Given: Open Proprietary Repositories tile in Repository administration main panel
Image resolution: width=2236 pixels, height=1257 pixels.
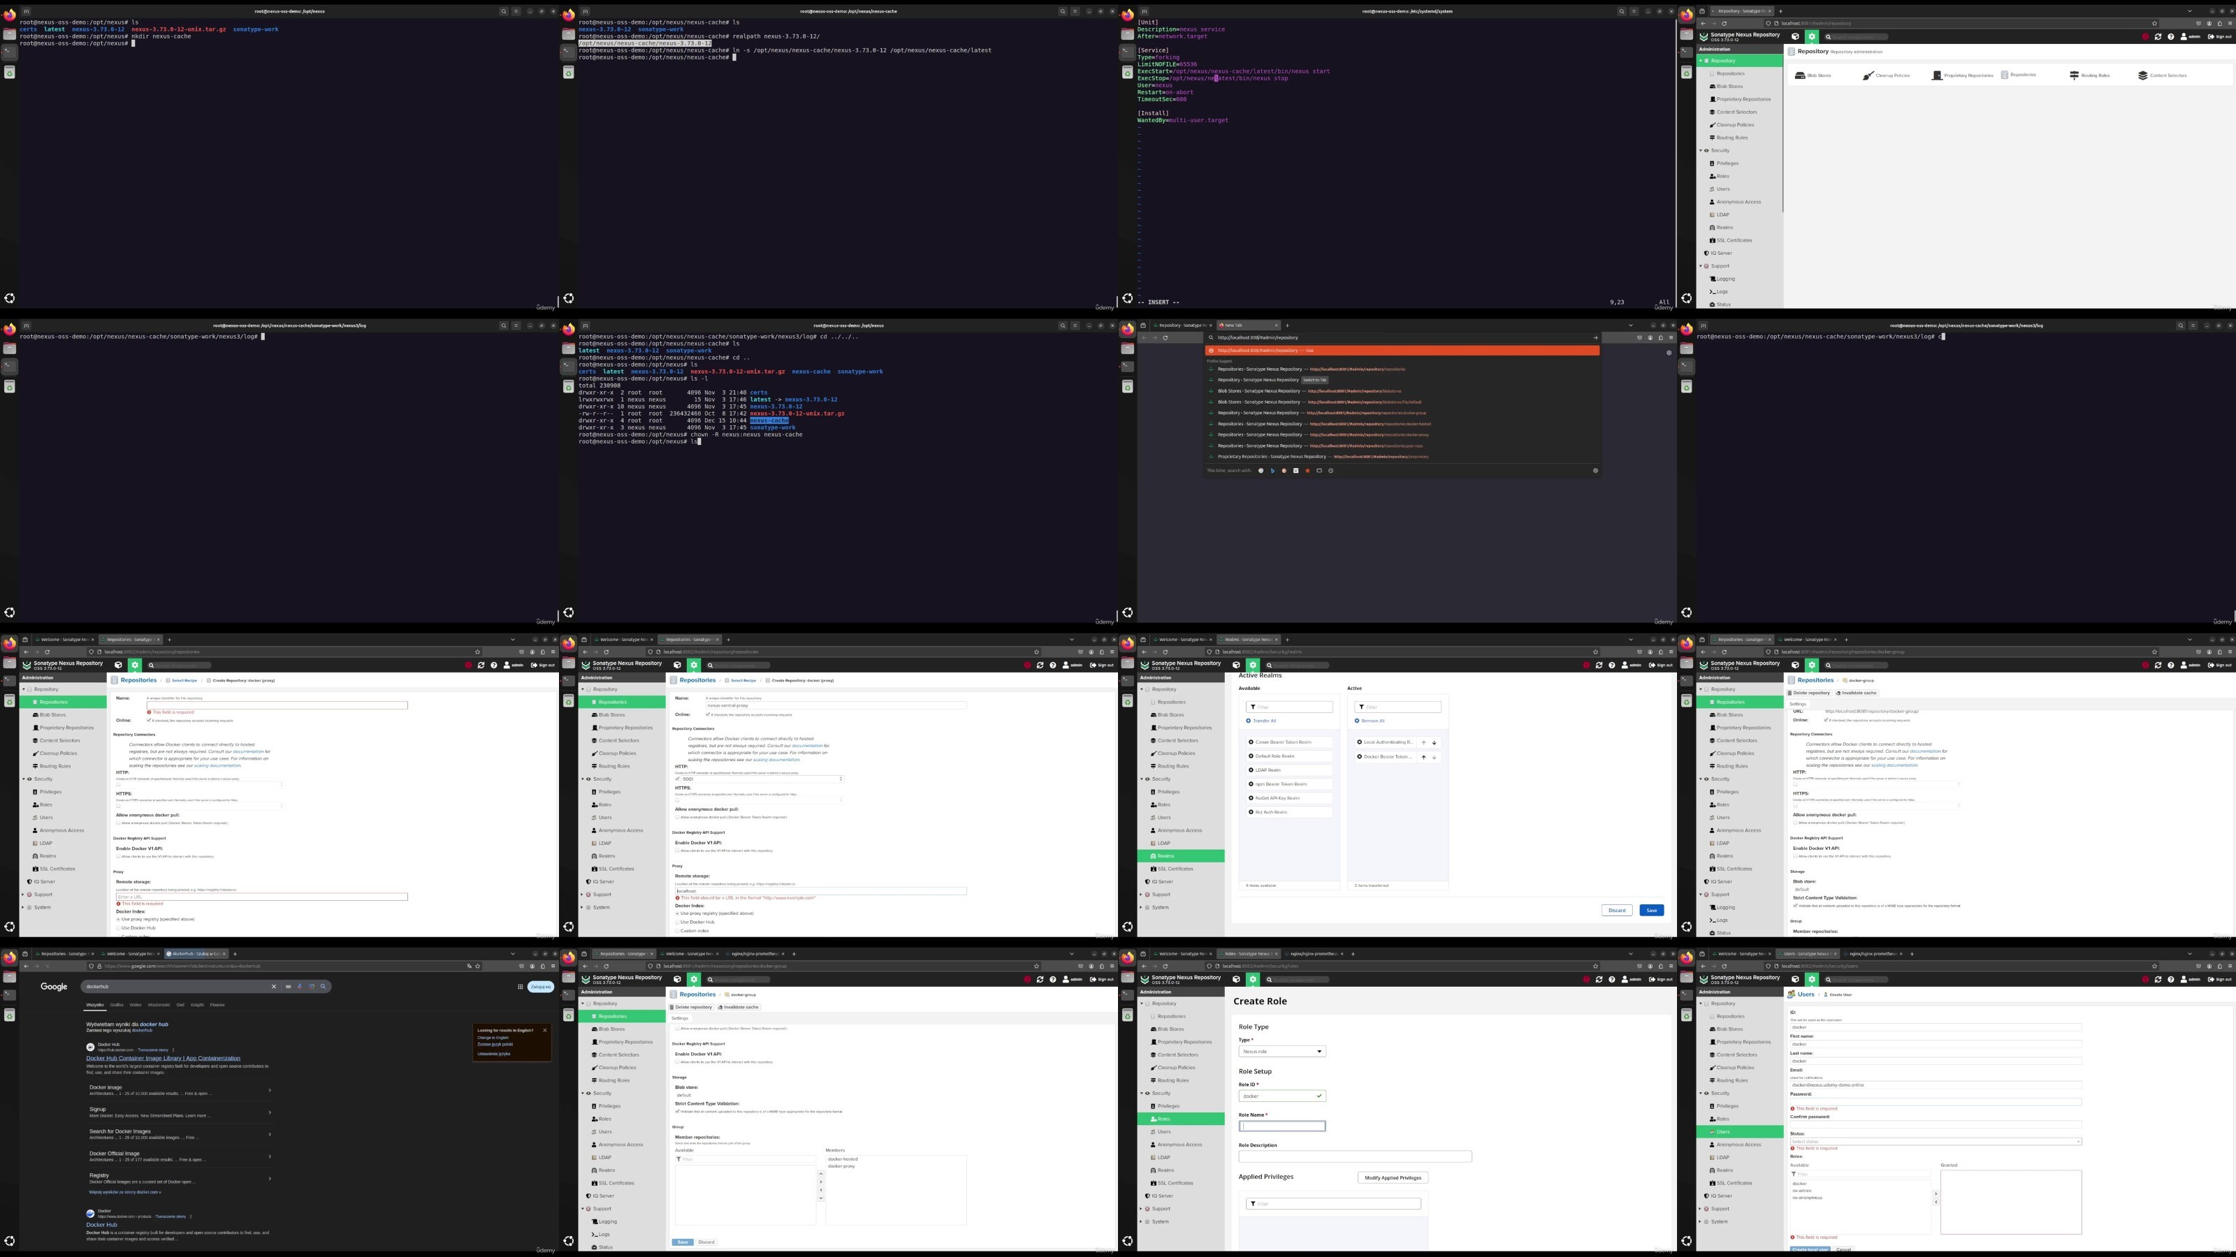Looking at the screenshot, I should pyautogui.click(x=1963, y=75).
